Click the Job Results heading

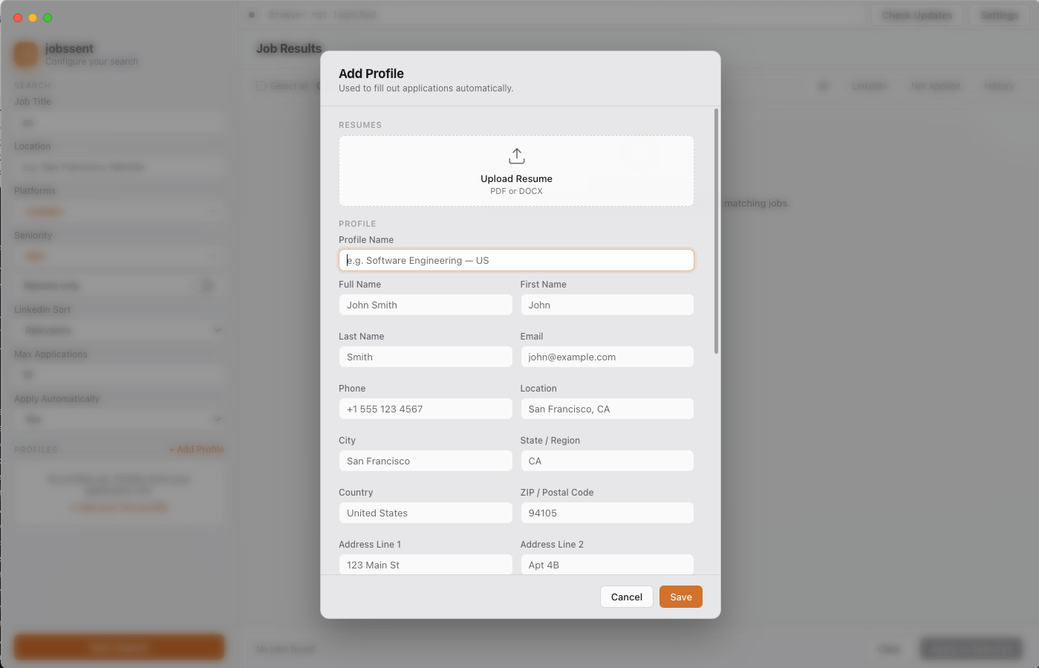(x=289, y=48)
